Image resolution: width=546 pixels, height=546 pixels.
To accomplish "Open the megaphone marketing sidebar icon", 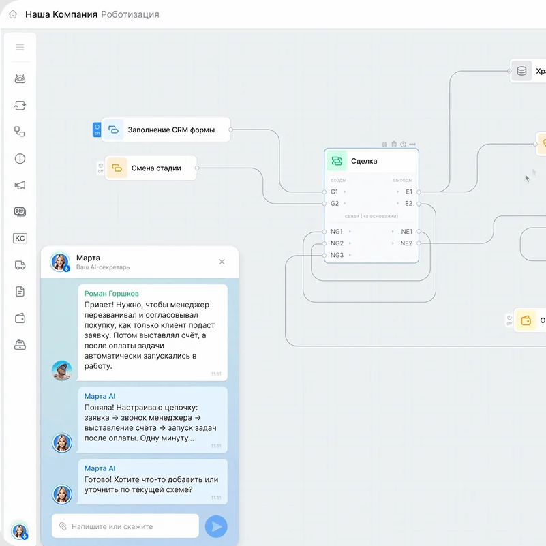I will point(20,185).
